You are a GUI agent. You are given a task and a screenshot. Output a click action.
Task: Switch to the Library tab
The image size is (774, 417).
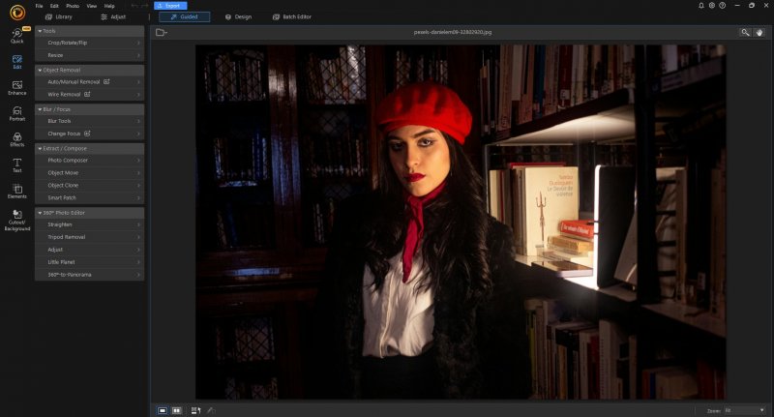[x=59, y=16]
